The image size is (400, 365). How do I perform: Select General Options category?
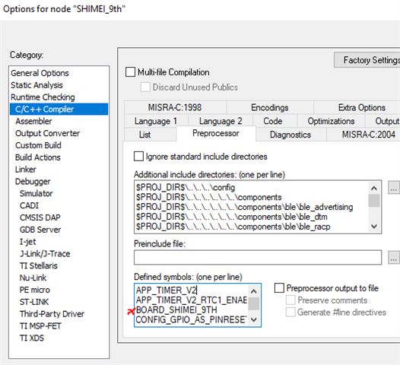40,73
